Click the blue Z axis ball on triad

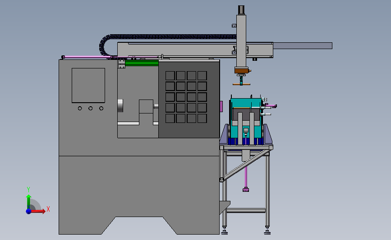pyautogui.click(x=28, y=211)
